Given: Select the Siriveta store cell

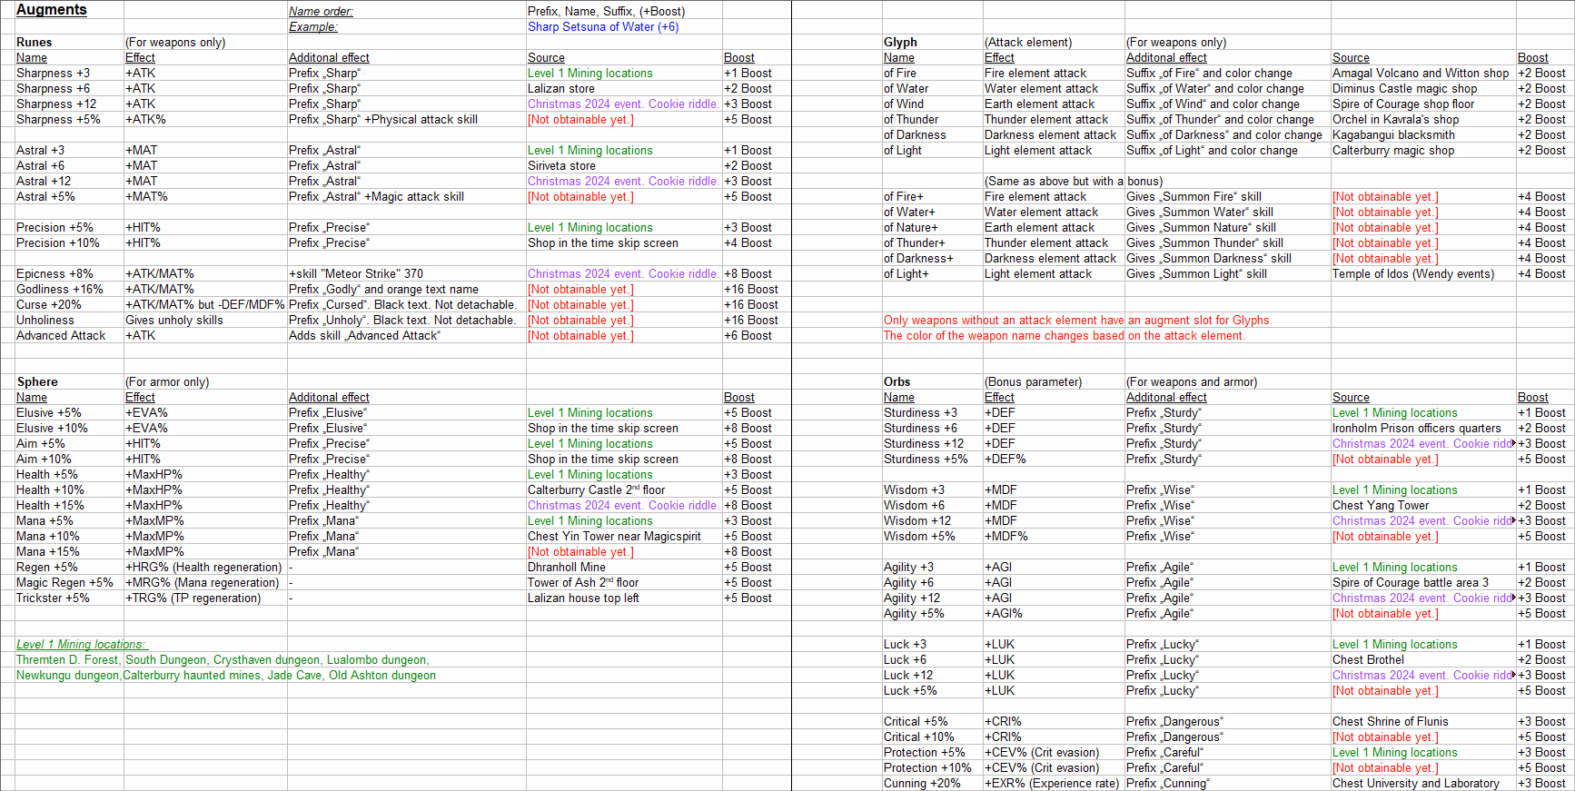Looking at the screenshot, I should (561, 166).
